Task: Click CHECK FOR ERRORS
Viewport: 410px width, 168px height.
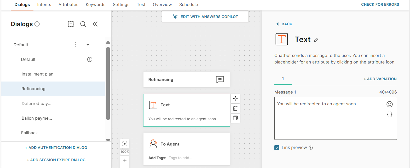Action: point(380,4)
